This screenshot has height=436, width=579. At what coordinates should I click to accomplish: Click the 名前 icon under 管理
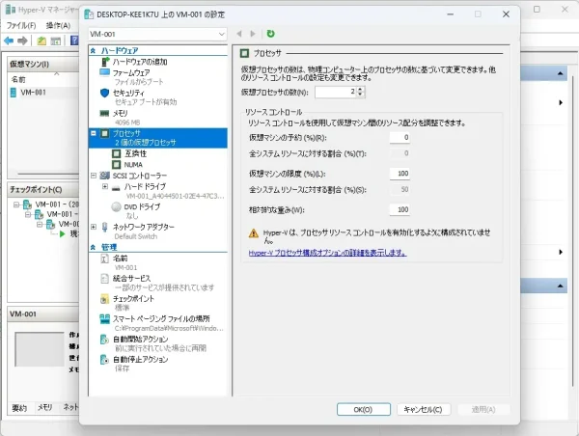[x=105, y=259]
